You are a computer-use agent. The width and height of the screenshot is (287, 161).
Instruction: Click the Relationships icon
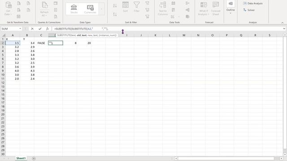click(187, 10)
